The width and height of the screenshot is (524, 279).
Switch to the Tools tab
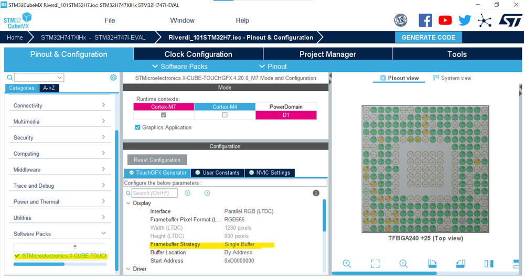pyautogui.click(x=457, y=54)
